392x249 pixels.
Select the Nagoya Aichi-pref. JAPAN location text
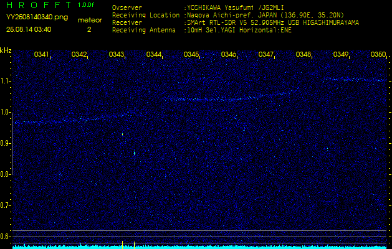coord(265,15)
